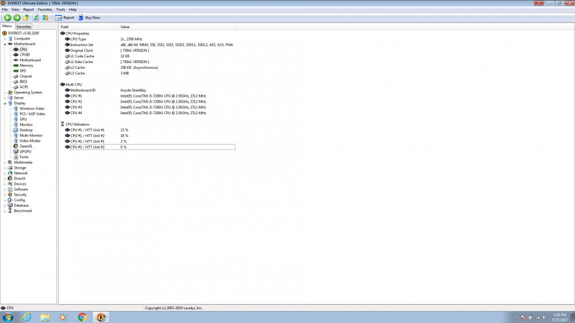Click the green Back arrow toolbar icon
Viewport: 575px width, 323px height.
[7, 18]
